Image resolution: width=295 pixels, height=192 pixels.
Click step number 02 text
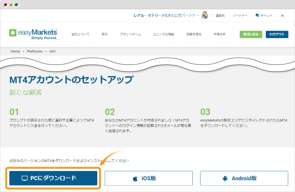(x=110, y=112)
